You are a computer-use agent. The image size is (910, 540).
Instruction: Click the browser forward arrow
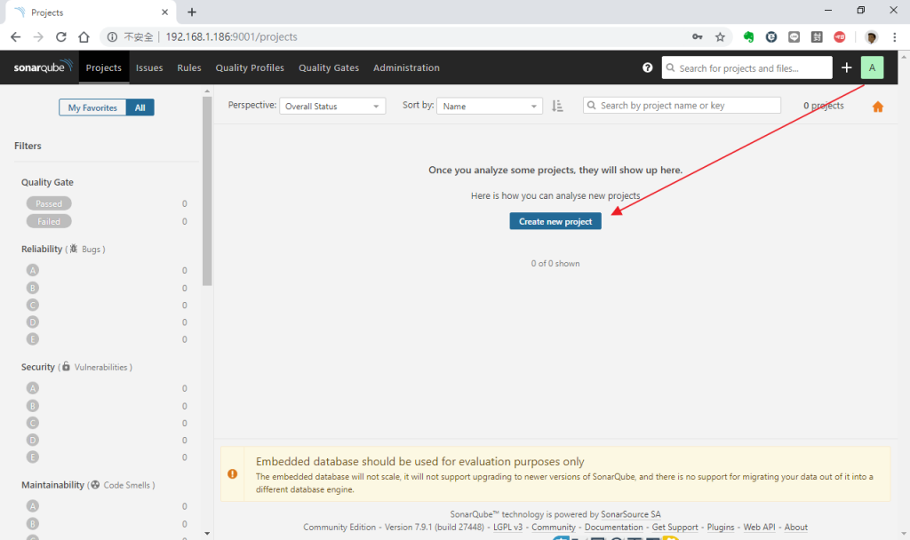(38, 37)
